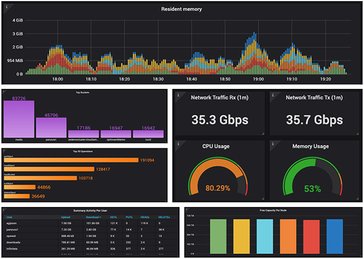Open Summary Activity Per User title menu
Screen dimensions: 364x259
coord(90,211)
